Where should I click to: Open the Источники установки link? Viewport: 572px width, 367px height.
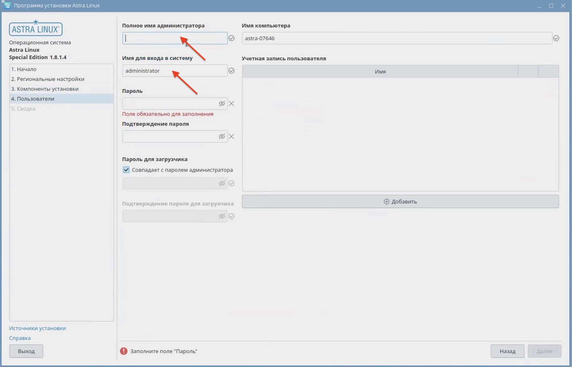click(37, 328)
